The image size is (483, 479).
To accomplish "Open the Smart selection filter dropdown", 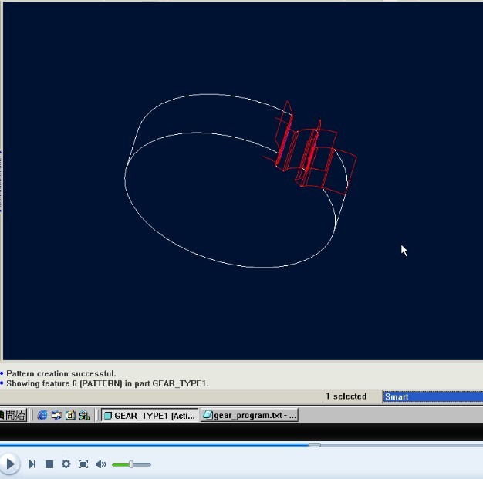I will (433, 396).
